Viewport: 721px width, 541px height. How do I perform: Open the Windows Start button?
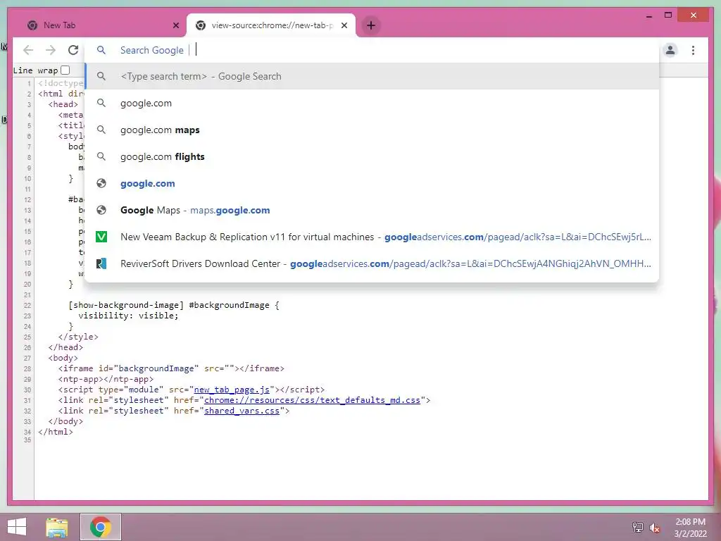click(17, 527)
